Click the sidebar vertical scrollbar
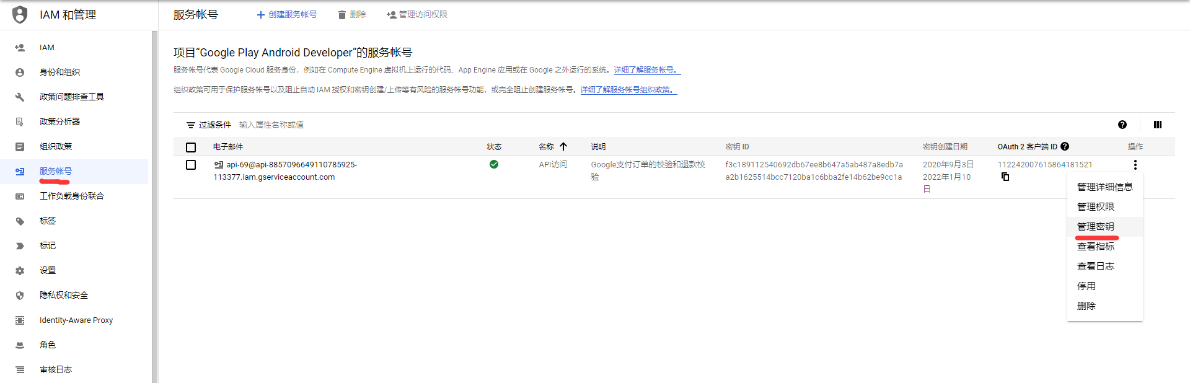Screen dimensions: 1190x383 click(154, 205)
